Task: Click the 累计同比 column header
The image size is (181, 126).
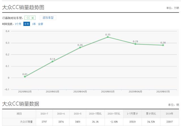Action: pos(151,114)
